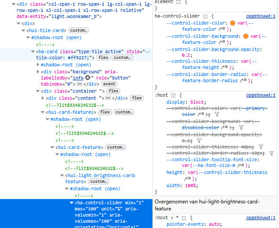Click the custom badge next to hui-card-features
The image size is (279, 228).
coord(124,112)
